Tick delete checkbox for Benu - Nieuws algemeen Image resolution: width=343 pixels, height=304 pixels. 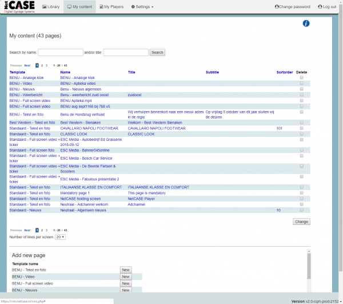coord(302,89)
